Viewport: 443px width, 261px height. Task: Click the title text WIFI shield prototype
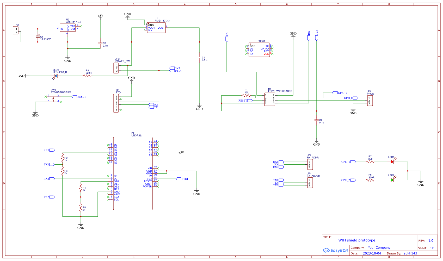coord(357,240)
